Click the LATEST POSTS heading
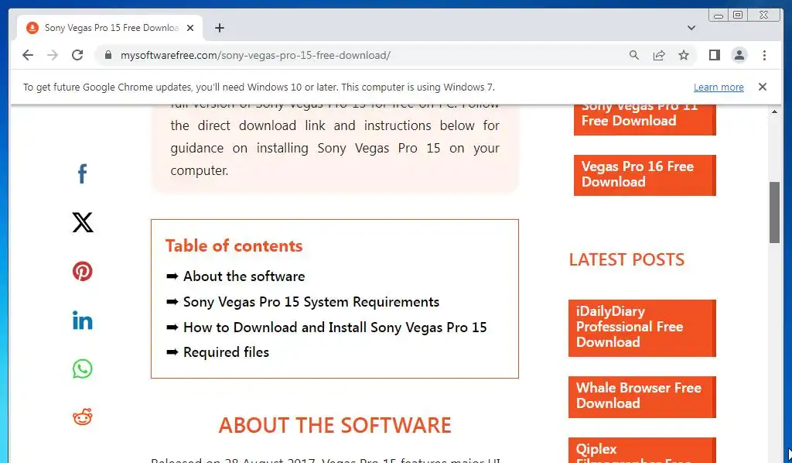The height and width of the screenshot is (463, 792). click(x=626, y=260)
